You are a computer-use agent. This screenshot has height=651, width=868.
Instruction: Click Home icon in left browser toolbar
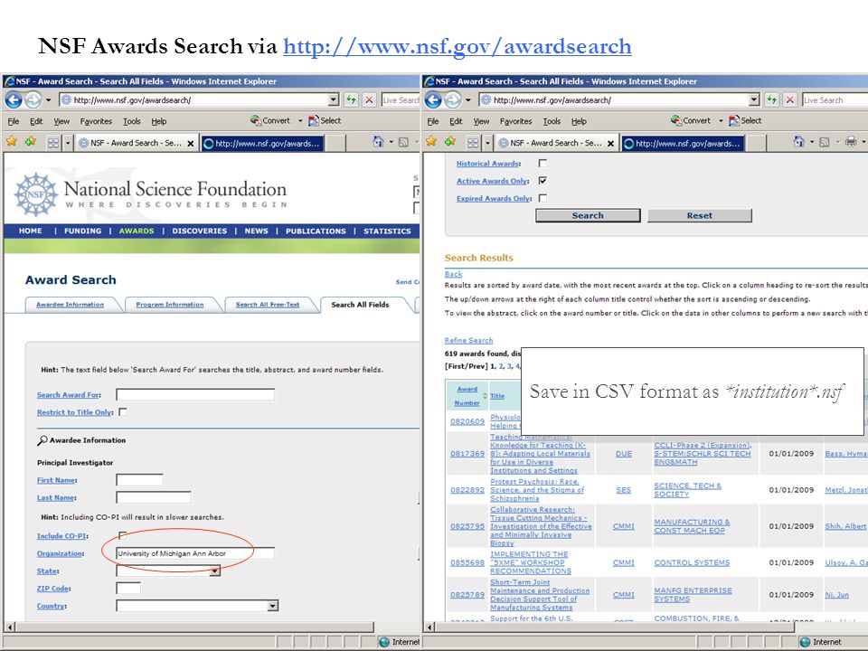tap(378, 142)
